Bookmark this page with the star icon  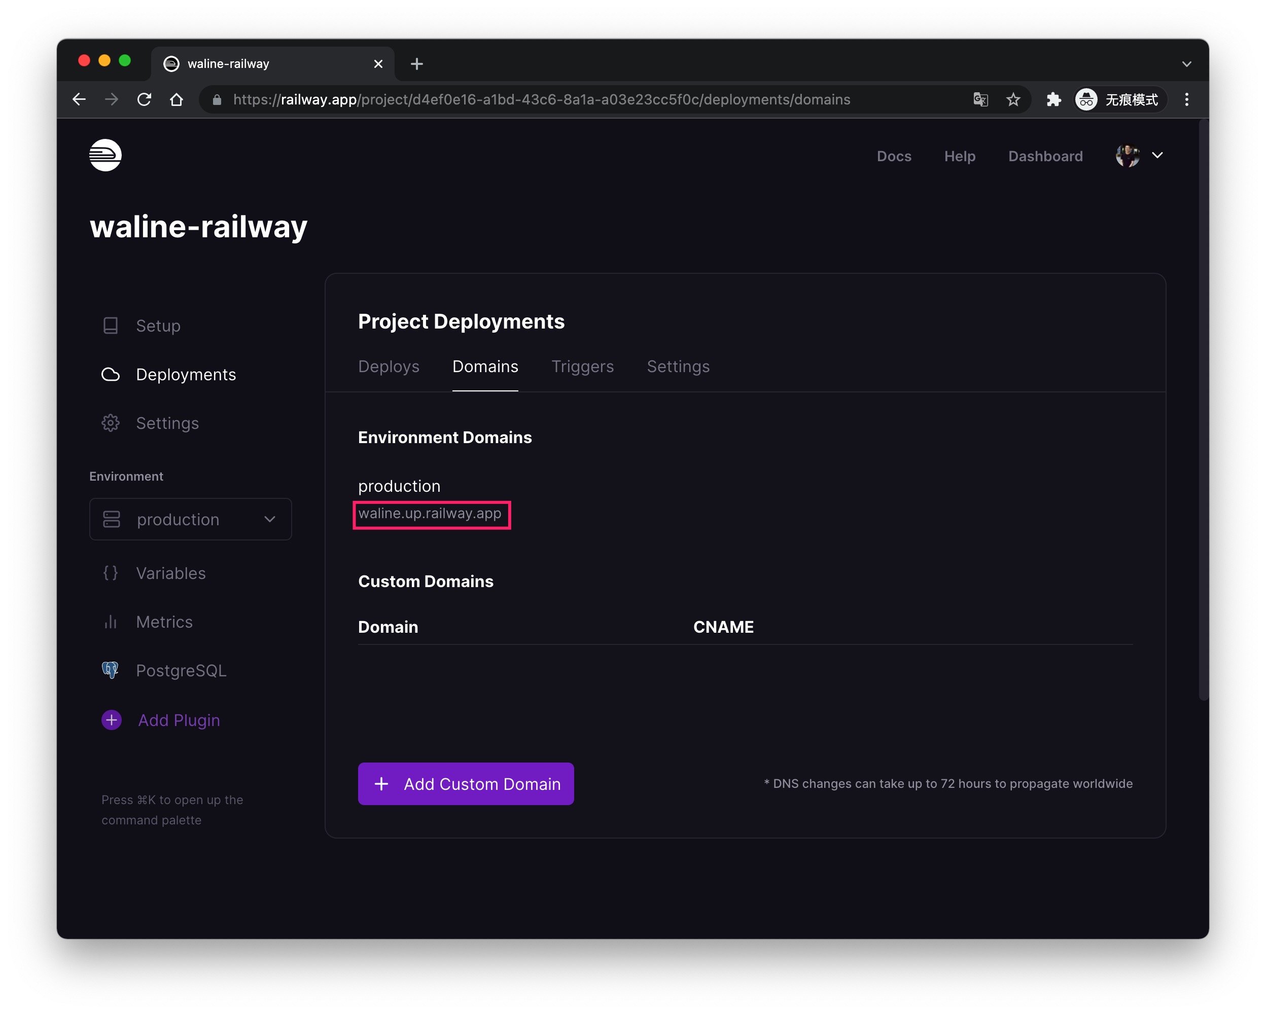click(x=1013, y=100)
